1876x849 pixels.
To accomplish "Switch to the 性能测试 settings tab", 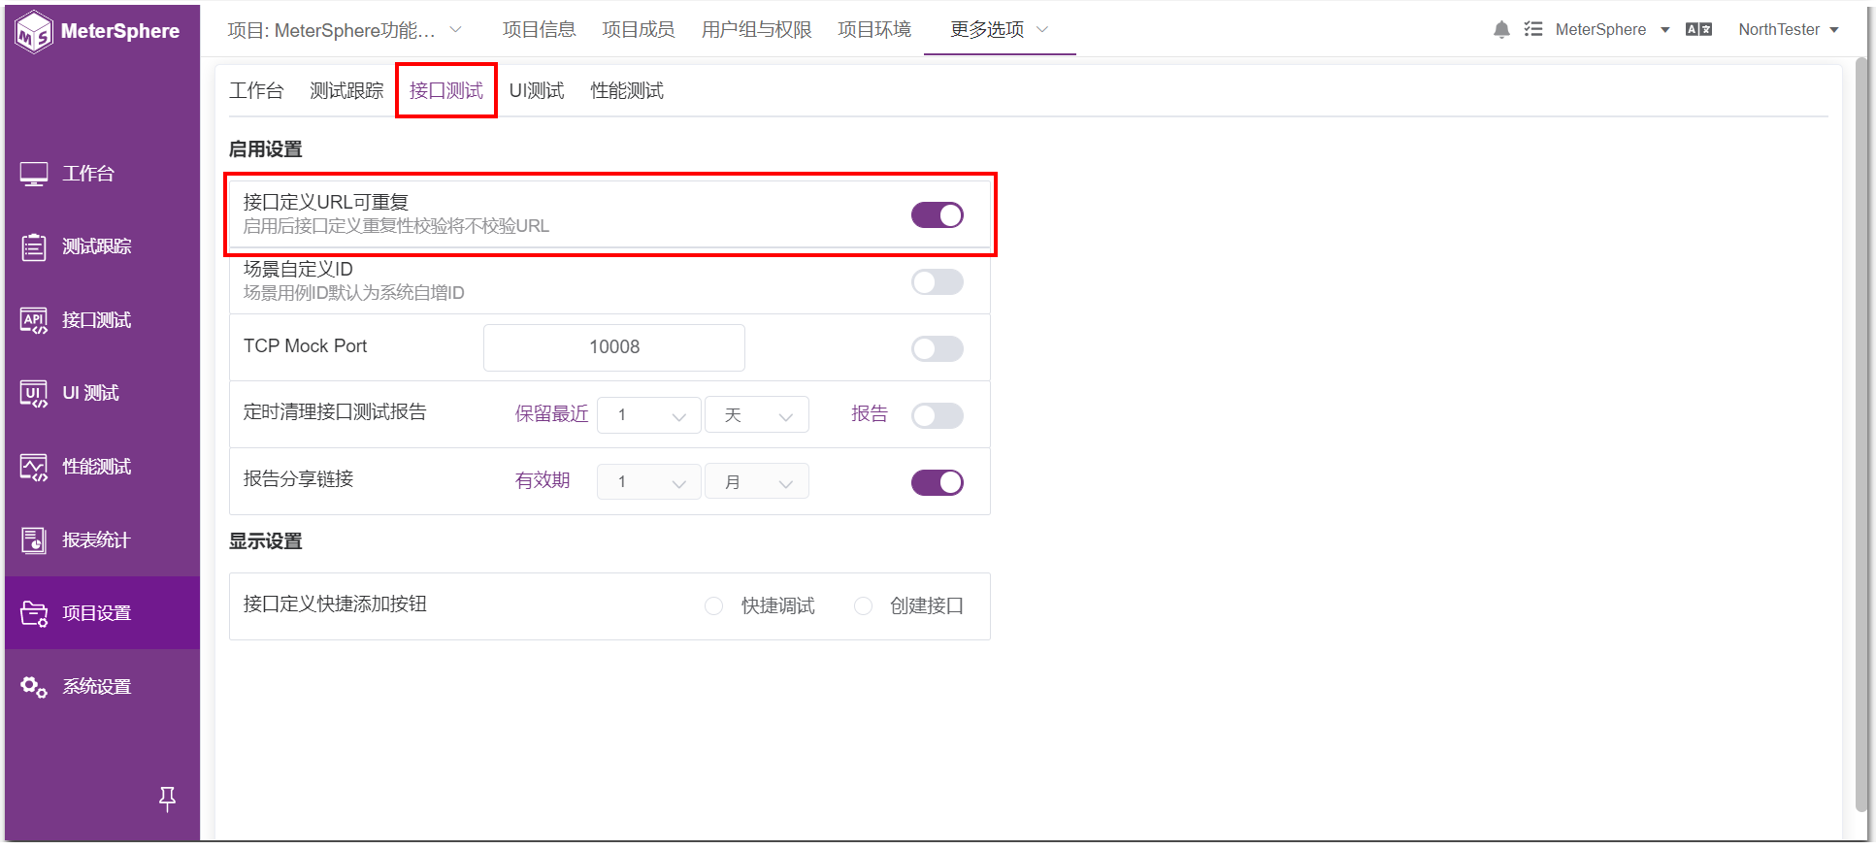I will tap(627, 91).
